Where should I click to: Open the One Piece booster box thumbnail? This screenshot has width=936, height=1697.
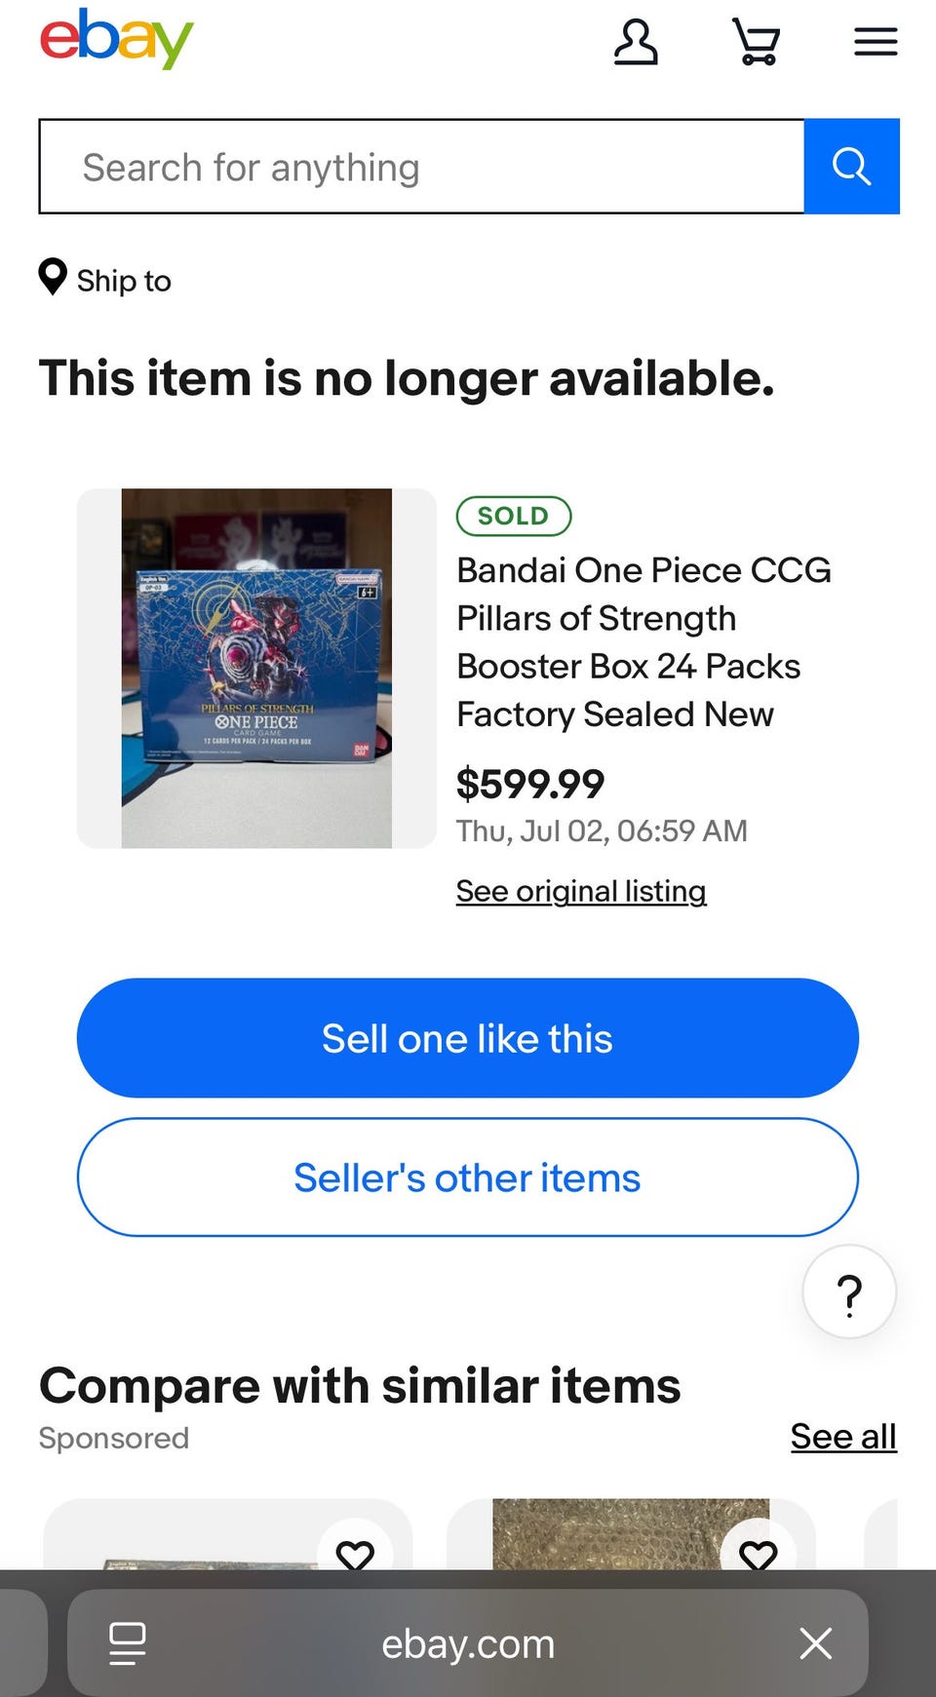coord(256,669)
